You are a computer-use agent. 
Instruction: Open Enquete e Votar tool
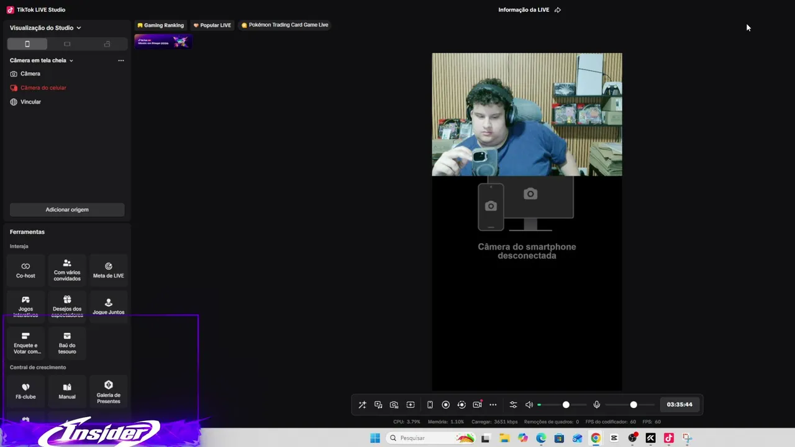25,343
